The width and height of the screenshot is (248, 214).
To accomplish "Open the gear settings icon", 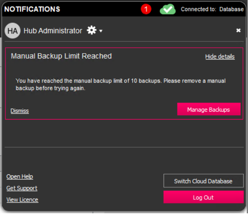I will (92, 31).
